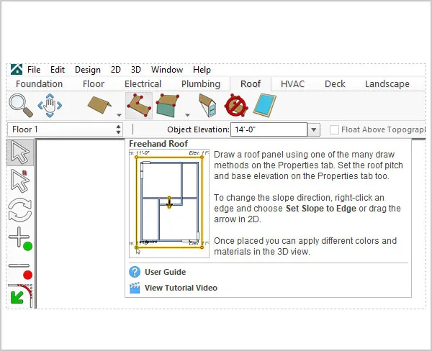Screen dimensions: 432x351
Task: Expand the Object Elevation dropdown arrow
Action: pyautogui.click(x=313, y=129)
